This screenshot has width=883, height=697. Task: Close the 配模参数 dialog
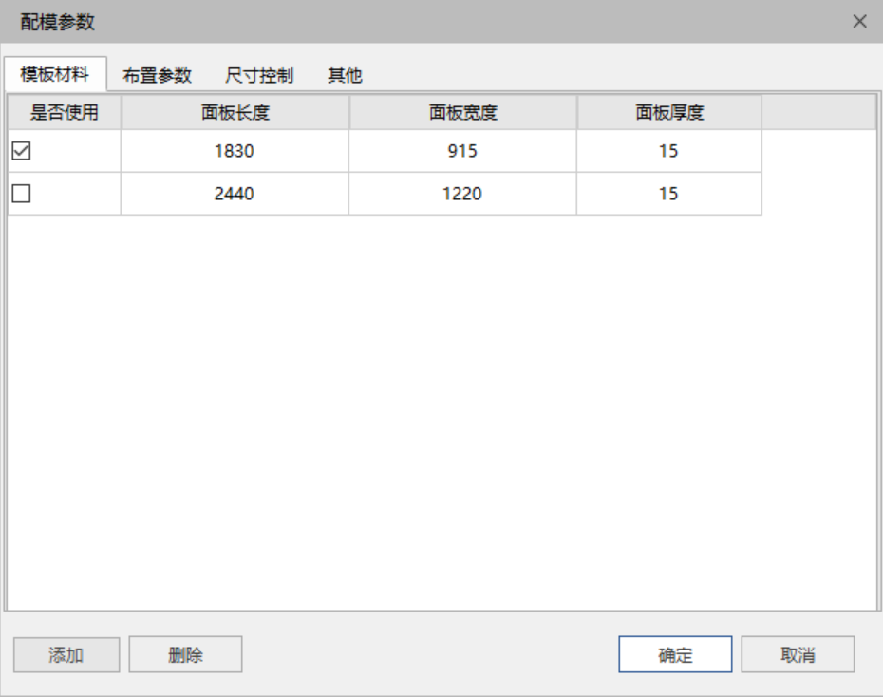[859, 22]
